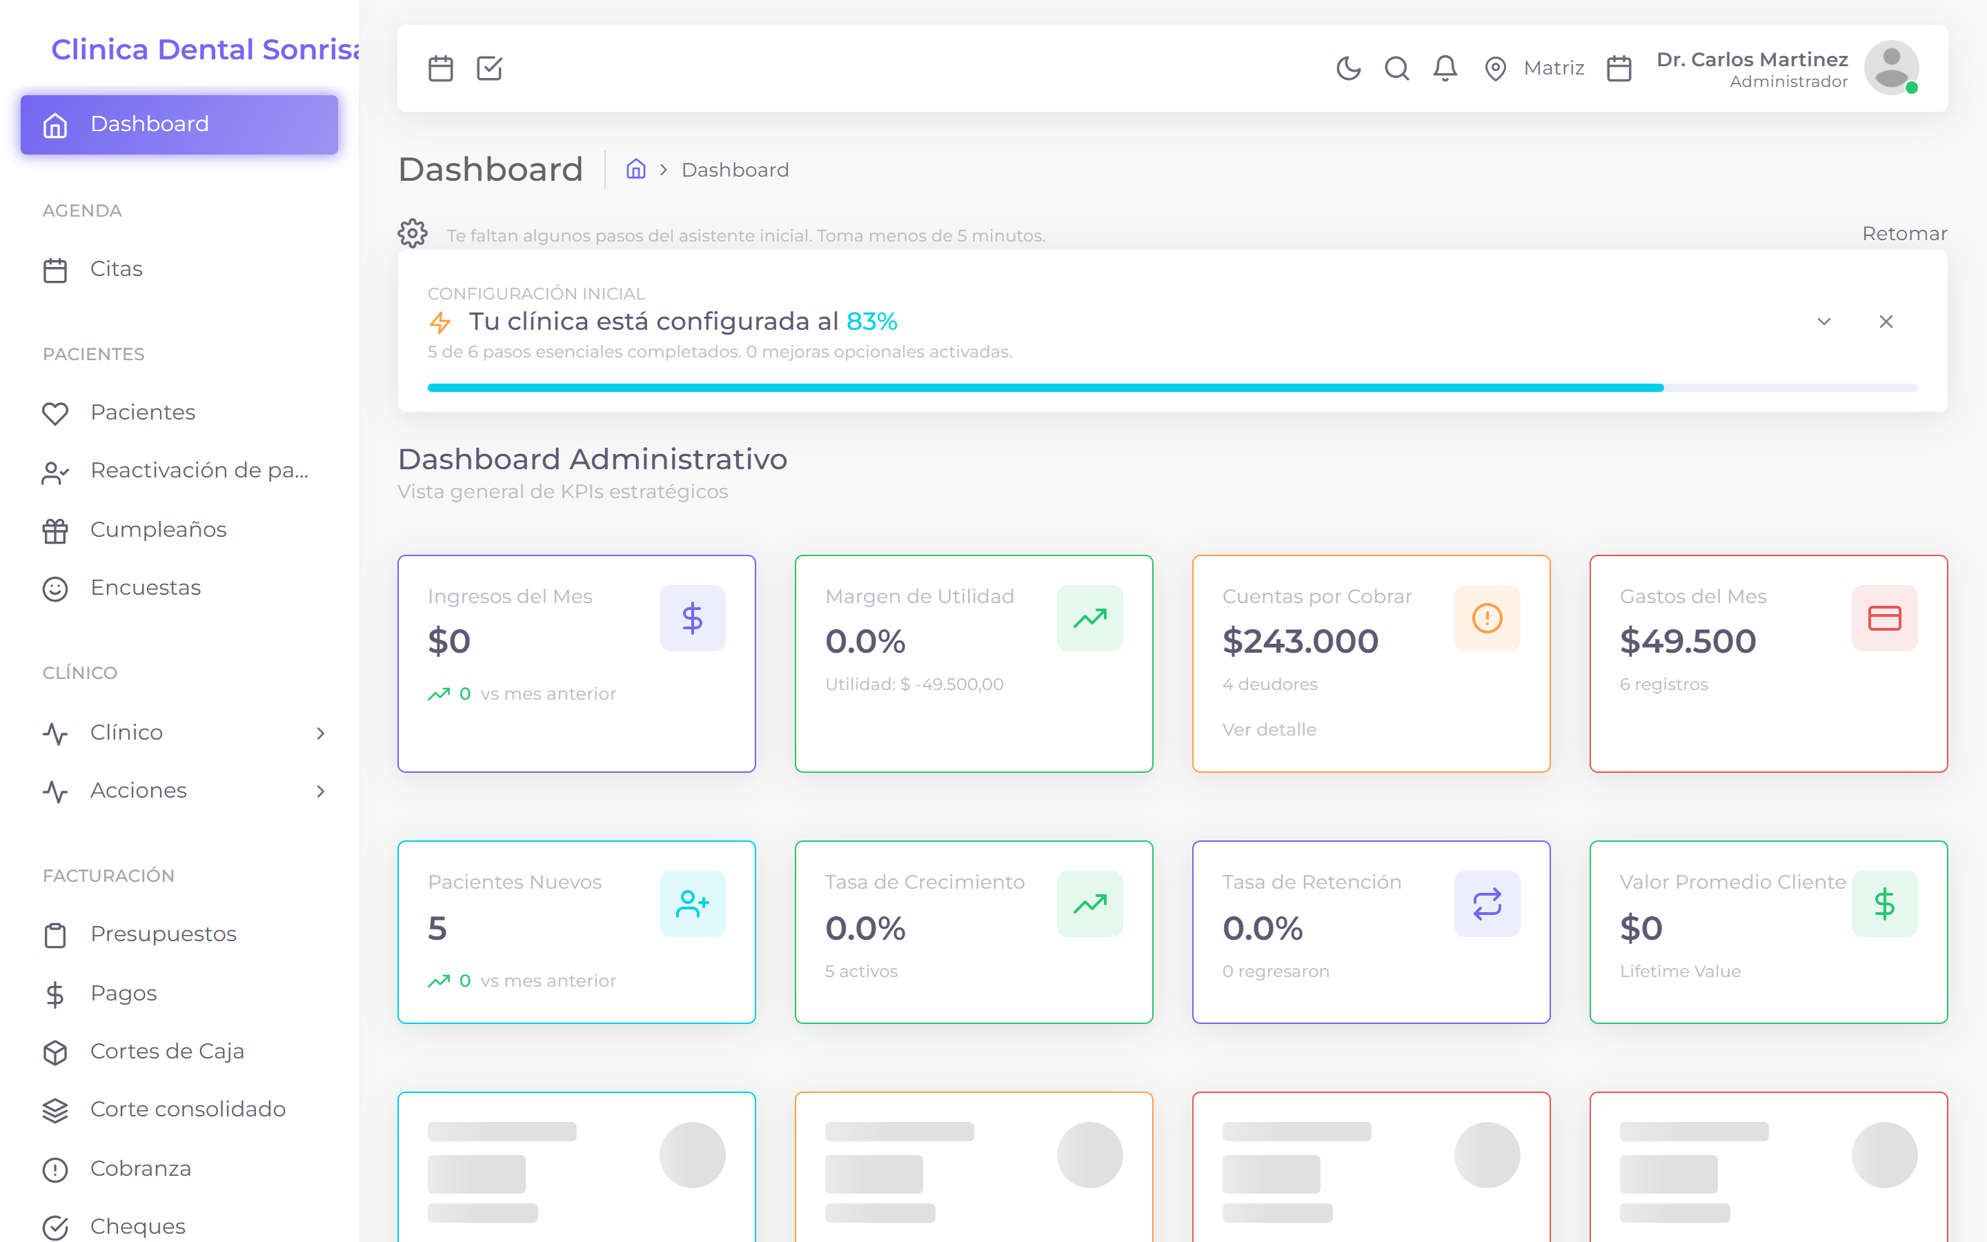Collapse the Configuración Inicial card chevron

point(1823,321)
